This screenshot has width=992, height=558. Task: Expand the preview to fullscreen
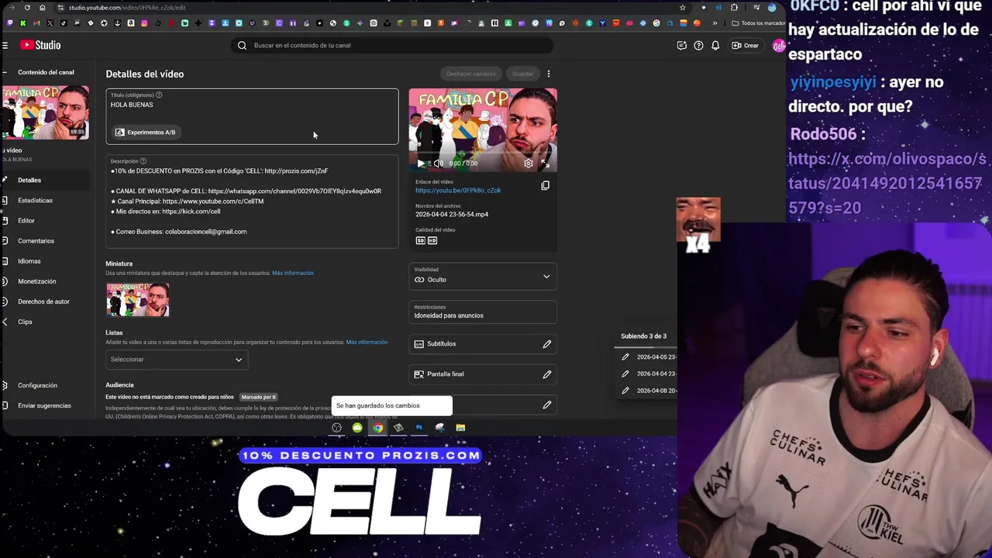click(545, 164)
